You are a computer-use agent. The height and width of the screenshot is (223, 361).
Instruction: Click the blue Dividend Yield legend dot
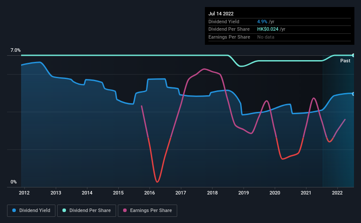point(14,210)
